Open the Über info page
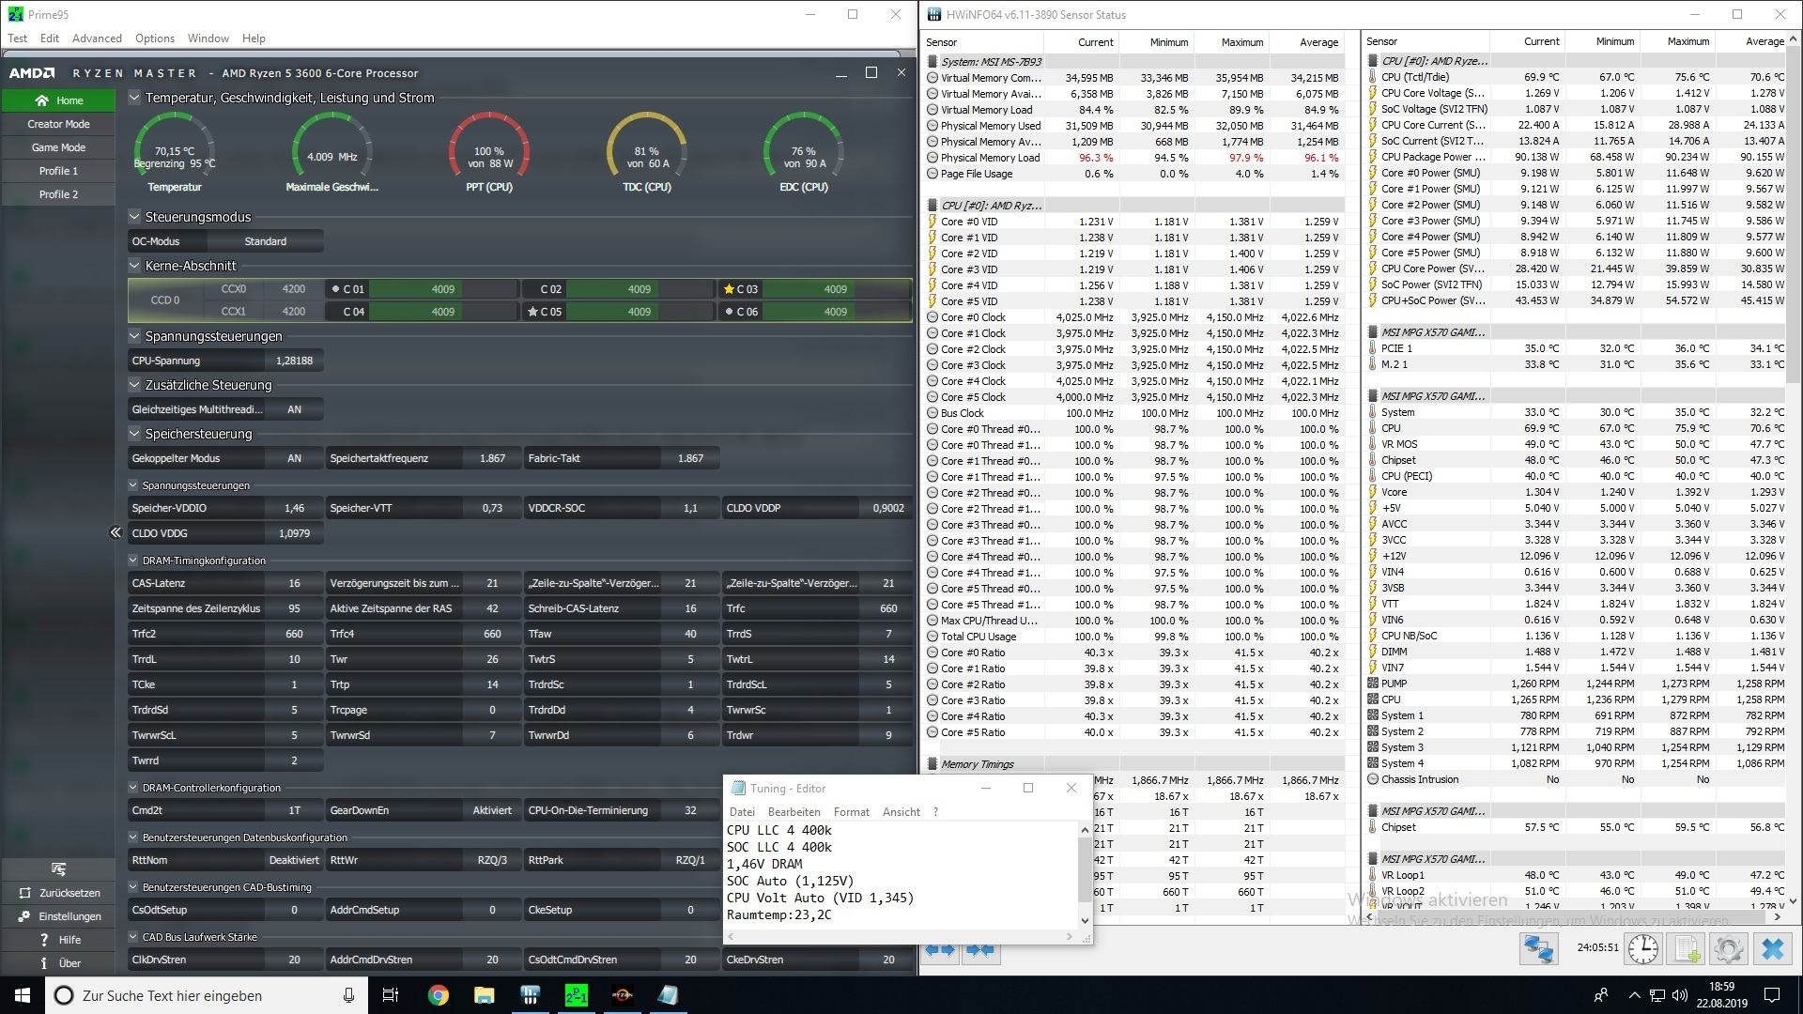 point(58,963)
